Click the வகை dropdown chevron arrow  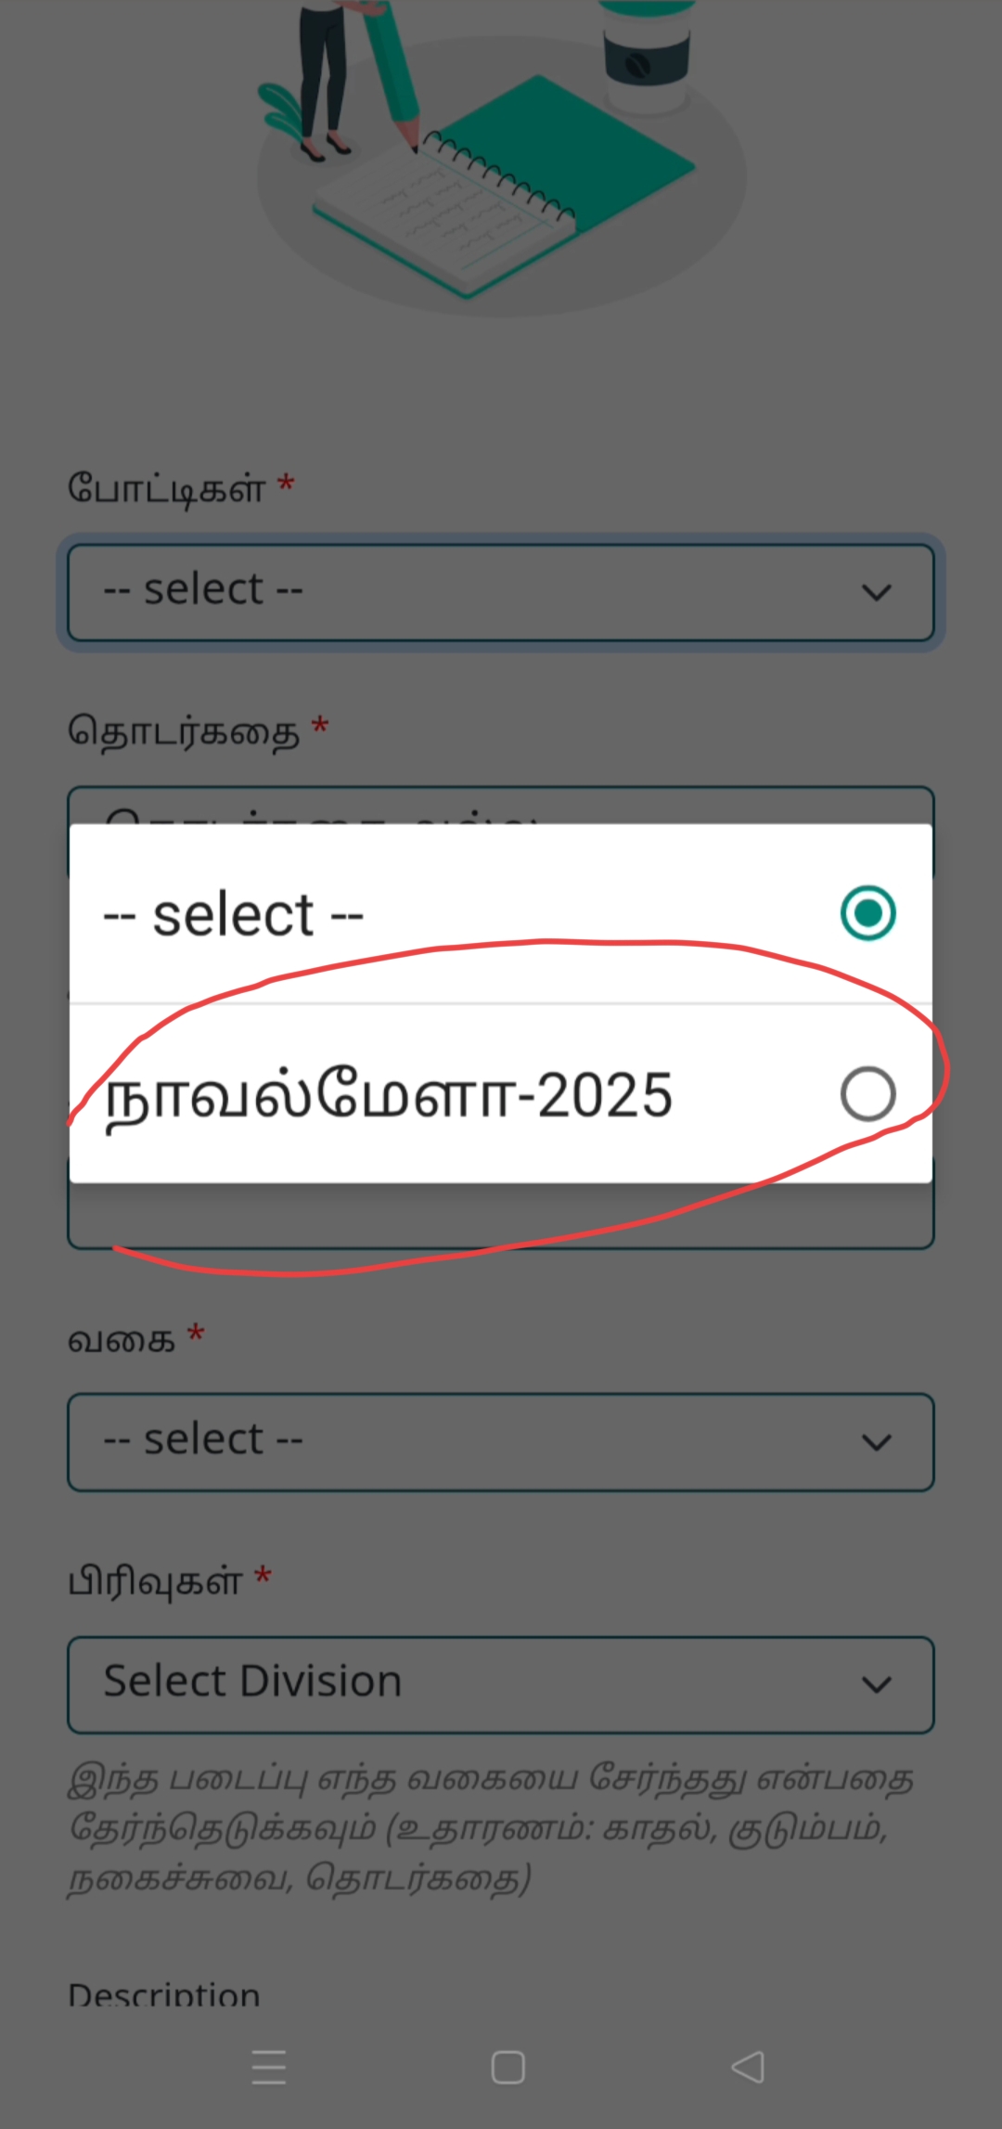(877, 1441)
